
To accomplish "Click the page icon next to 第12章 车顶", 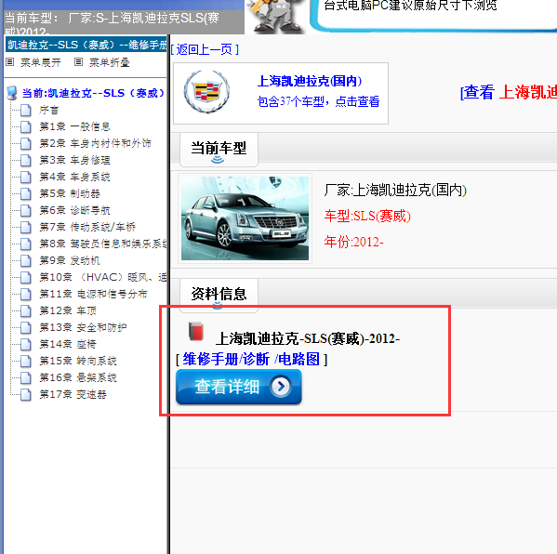I will pyautogui.click(x=26, y=311).
